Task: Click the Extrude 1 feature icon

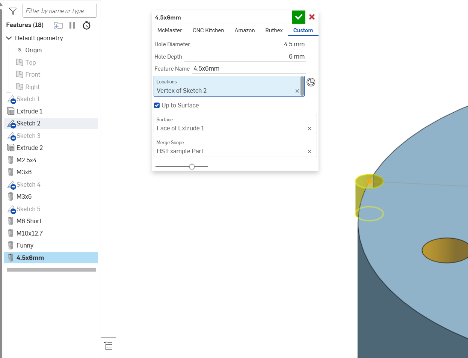Action: coord(11,111)
